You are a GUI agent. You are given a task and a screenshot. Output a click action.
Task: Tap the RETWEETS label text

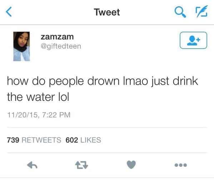pyautogui.click(x=41, y=140)
